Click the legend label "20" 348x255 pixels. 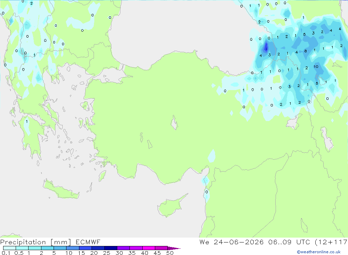[94, 253]
